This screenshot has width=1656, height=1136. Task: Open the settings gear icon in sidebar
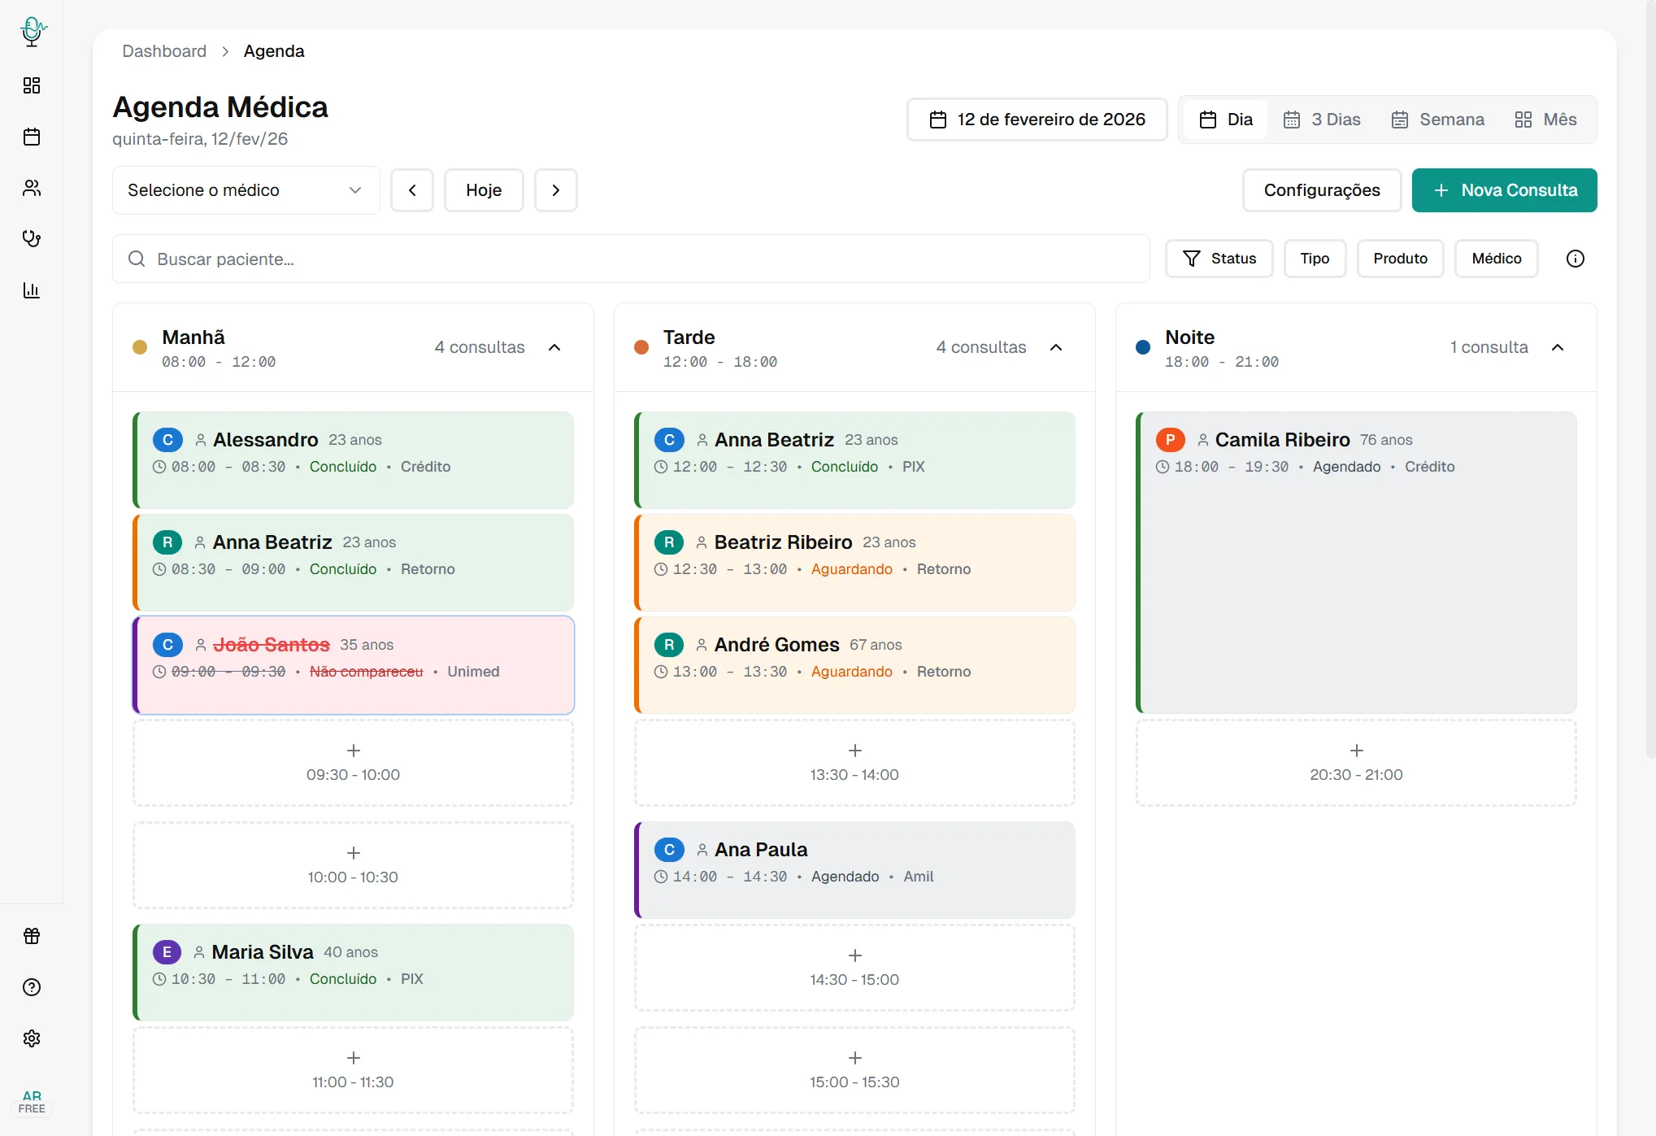[32, 1038]
